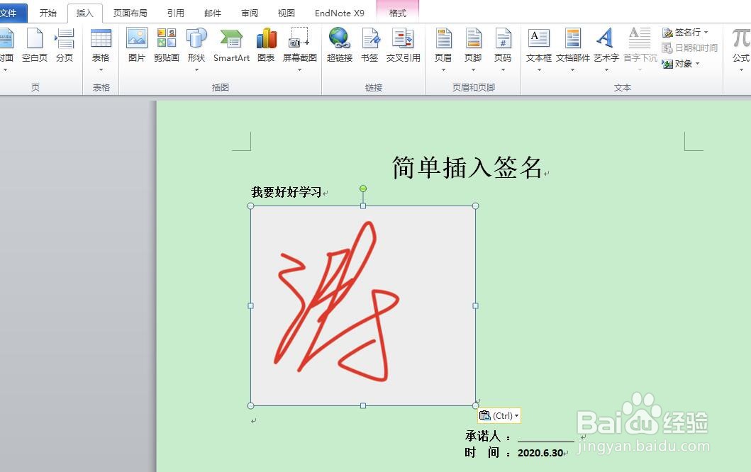Image resolution: width=751 pixels, height=472 pixels.
Task: Insert a Hyperlink (超链接)
Action: [339, 44]
